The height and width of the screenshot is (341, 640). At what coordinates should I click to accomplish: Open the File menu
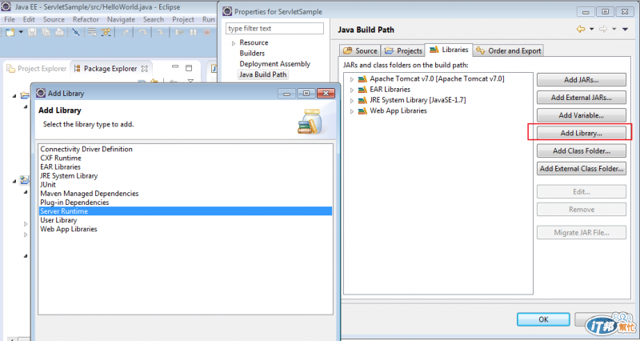tap(10, 19)
